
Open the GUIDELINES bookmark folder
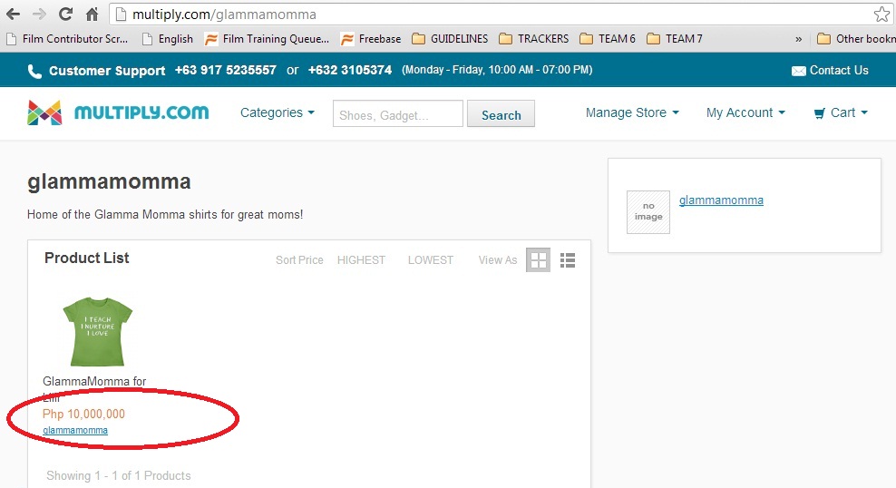(x=451, y=39)
